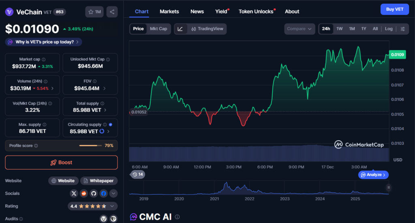Open chart events history badge 14
This screenshot has width=415, height=223.
tap(138, 175)
